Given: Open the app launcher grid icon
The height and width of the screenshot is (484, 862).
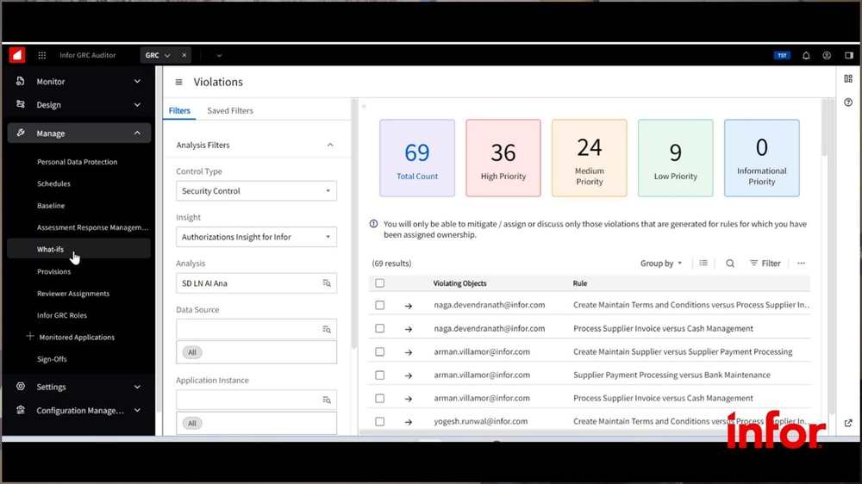Looking at the screenshot, I should (41, 55).
